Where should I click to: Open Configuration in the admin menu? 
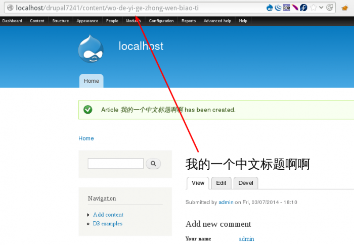tap(161, 21)
